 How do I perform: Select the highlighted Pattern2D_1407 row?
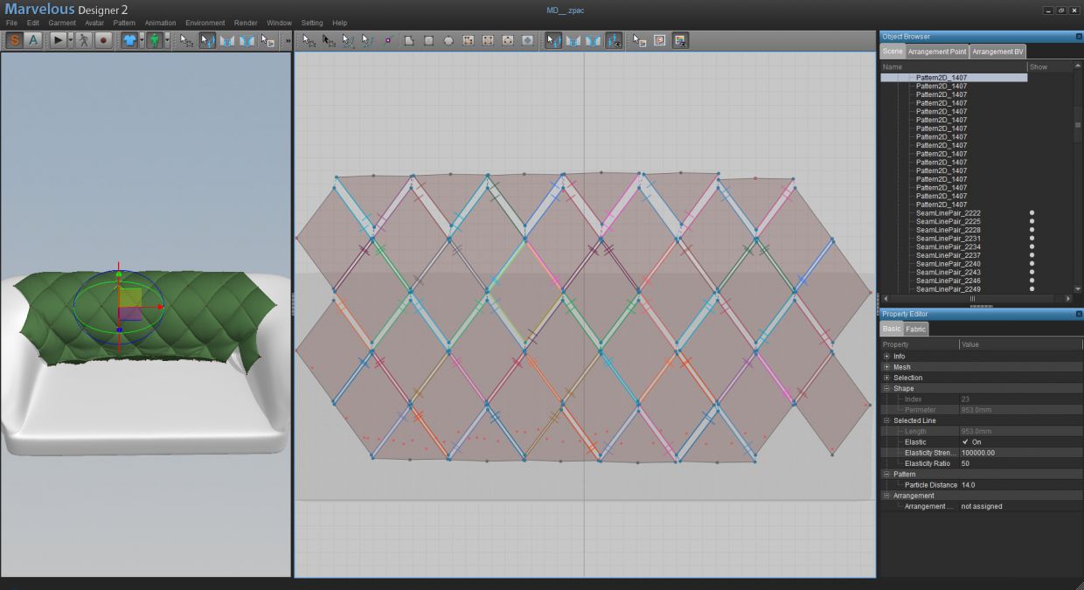pos(953,78)
